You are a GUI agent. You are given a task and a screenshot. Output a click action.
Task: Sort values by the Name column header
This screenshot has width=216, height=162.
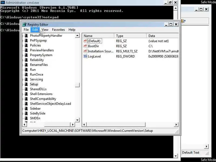tap(98, 36)
